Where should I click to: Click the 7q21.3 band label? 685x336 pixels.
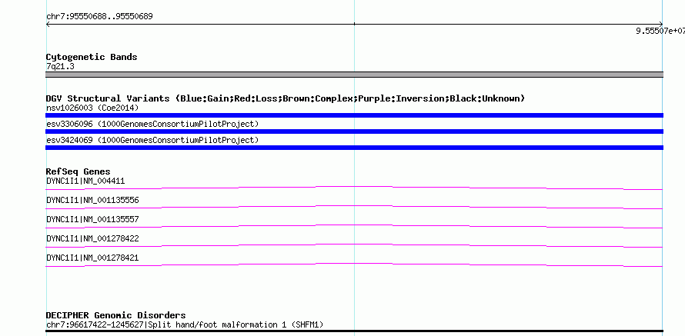point(60,66)
